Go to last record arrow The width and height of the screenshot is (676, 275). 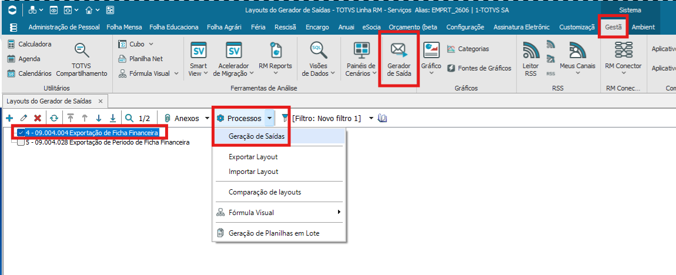click(112, 118)
